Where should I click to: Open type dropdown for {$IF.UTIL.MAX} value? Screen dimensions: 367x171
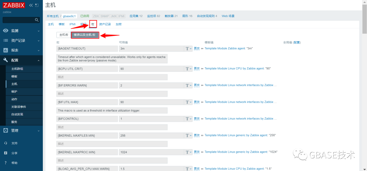point(189,102)
